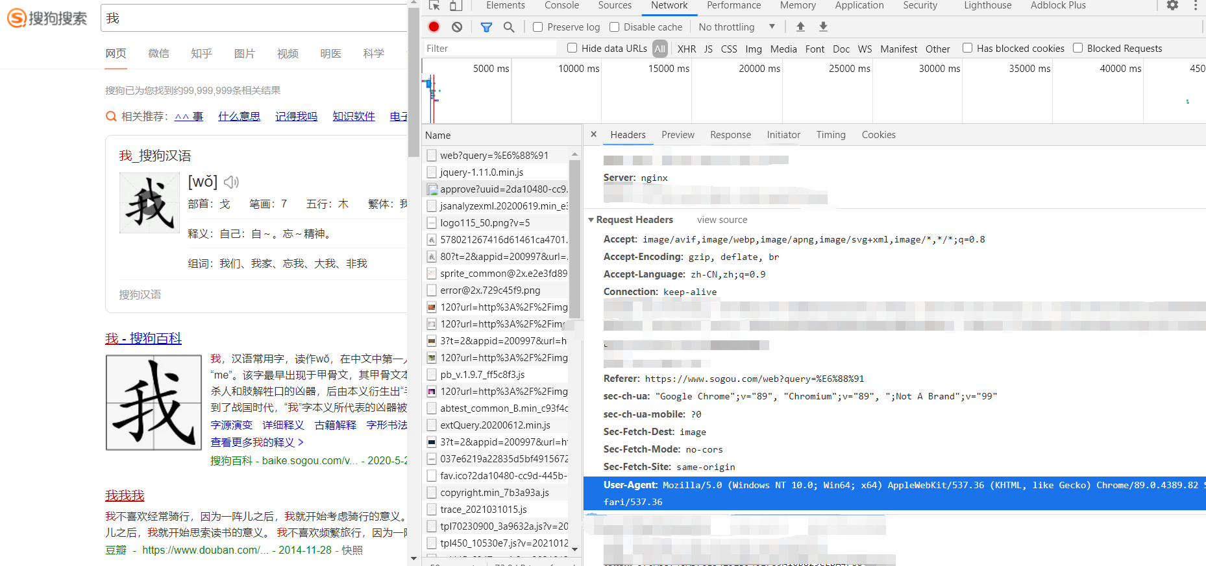1206x566 pixels.
Task: Clear the network log icon
Action: click(457, 27)
